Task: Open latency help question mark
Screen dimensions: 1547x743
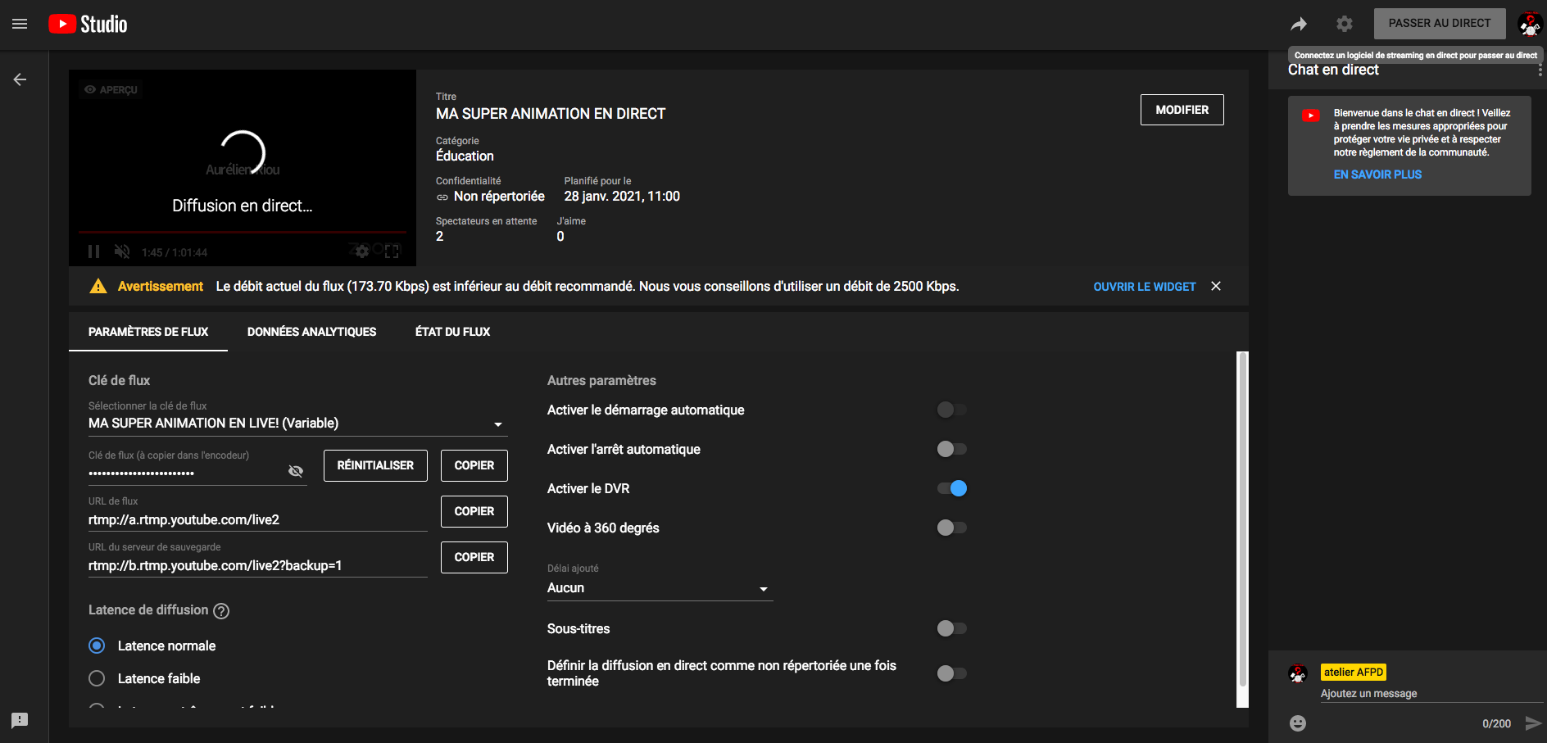Action: [x=221, y=610]
